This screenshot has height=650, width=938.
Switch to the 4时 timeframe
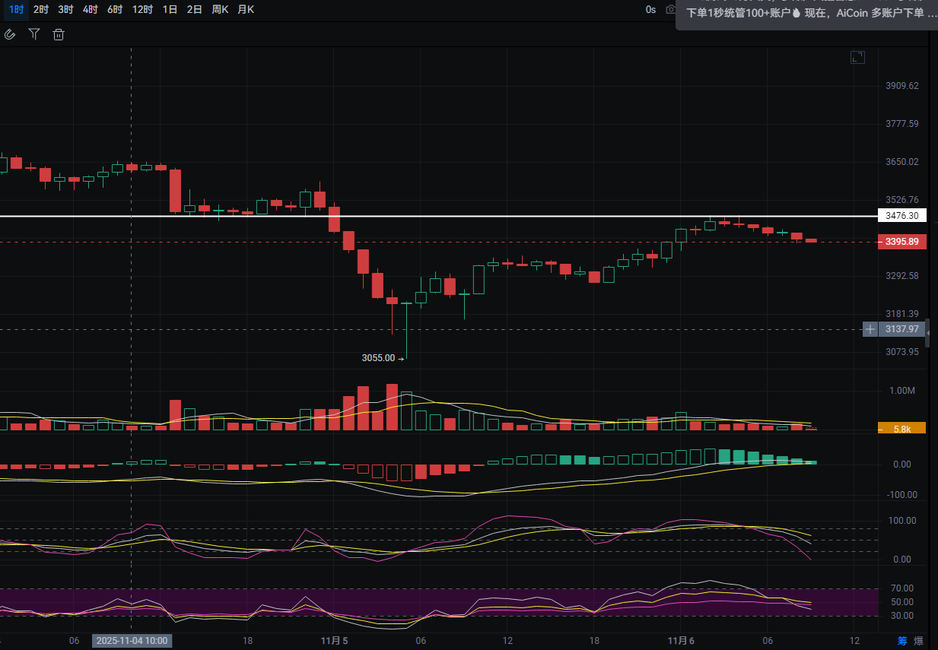tap(90, 10)
